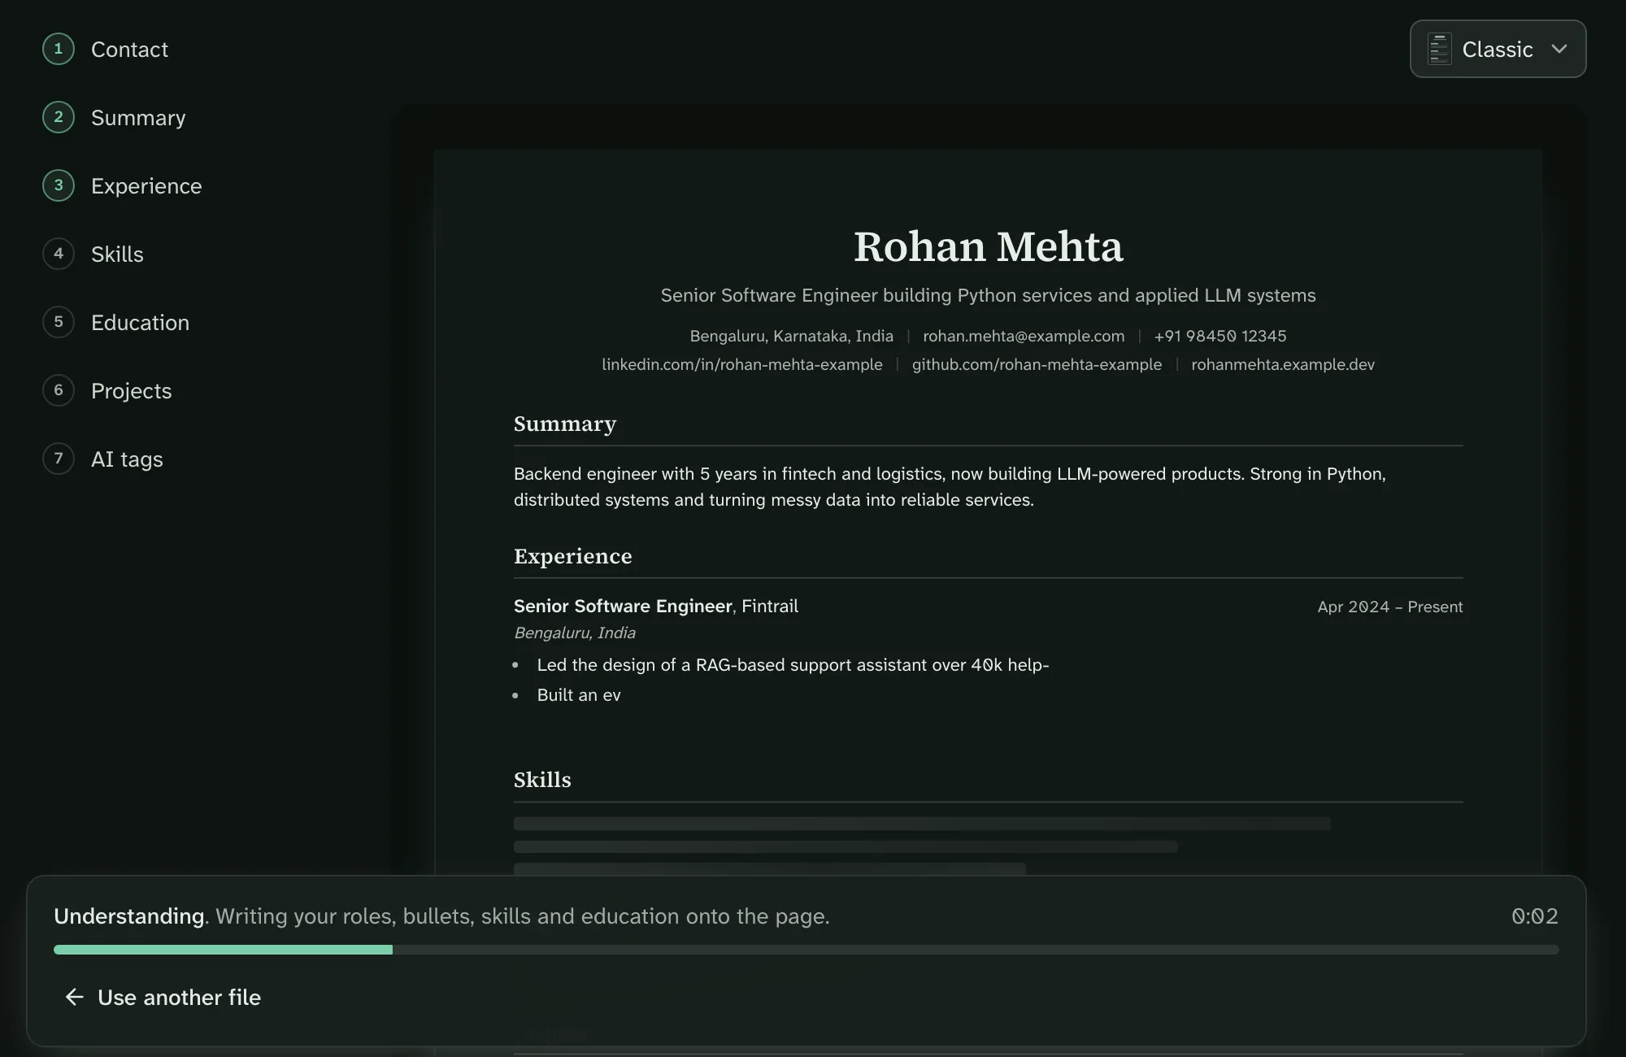Click the Understanding status message
This screenshot has width=1626, height=1057.
(x=441, y=916)
